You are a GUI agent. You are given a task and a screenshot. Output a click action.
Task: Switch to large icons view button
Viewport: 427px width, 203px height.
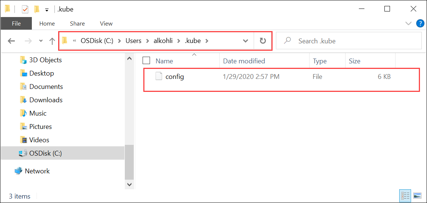point(417,196)
